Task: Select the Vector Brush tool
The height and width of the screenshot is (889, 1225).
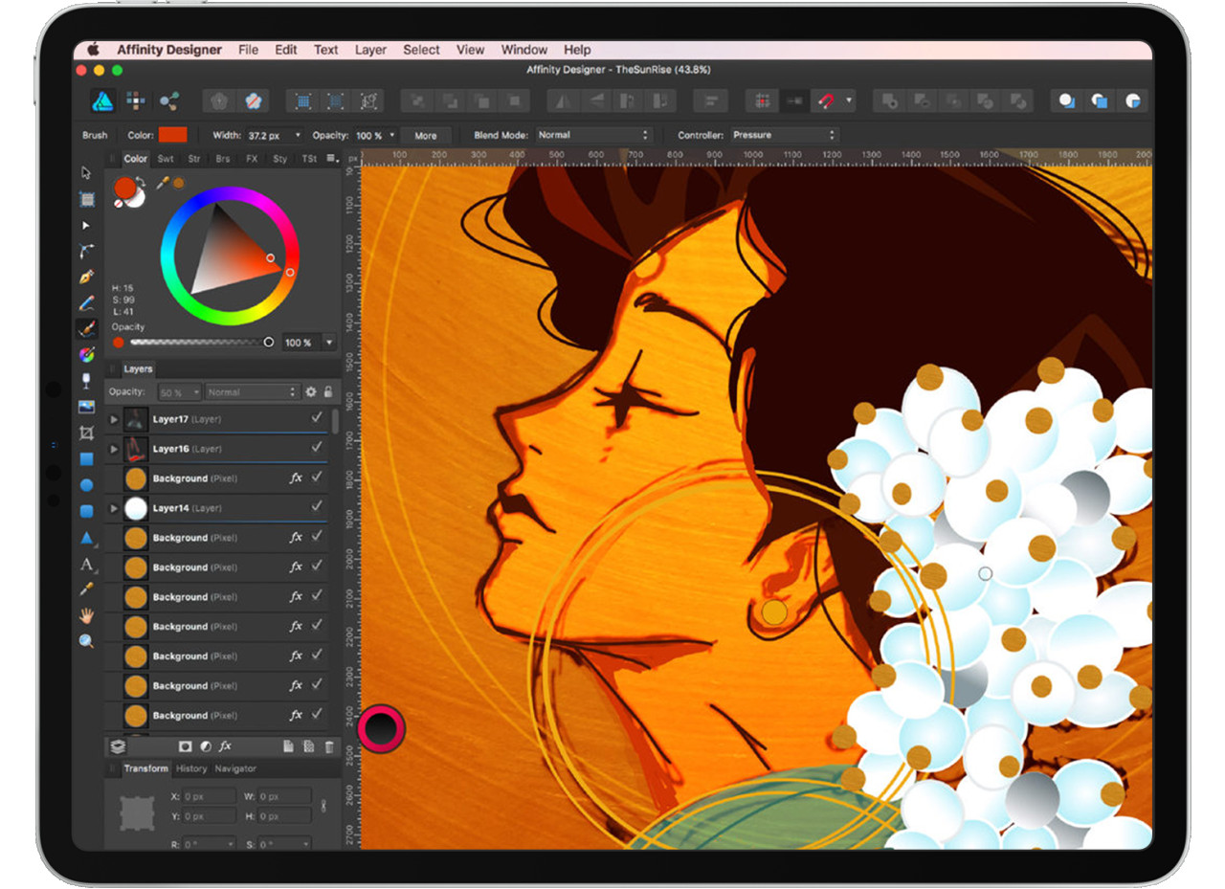Action: click(x=86, y=329)
